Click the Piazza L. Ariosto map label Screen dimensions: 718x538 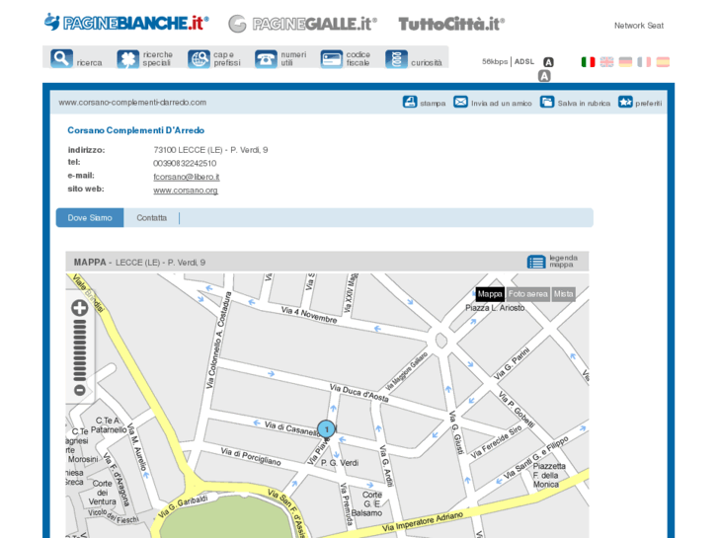coord(495,308)
